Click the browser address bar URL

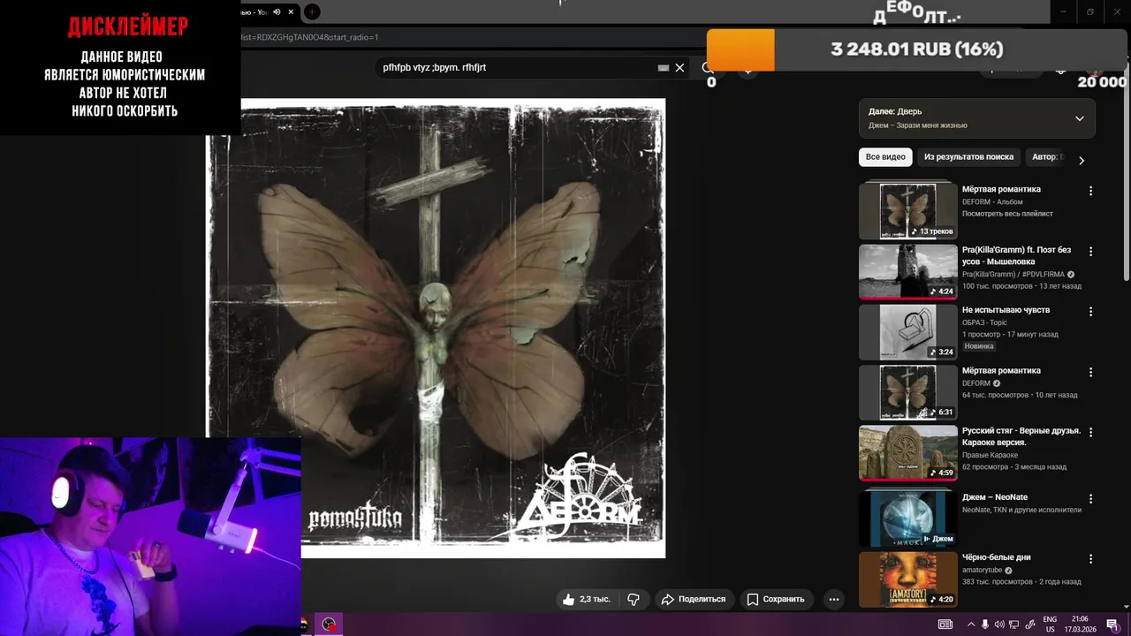click(x=309, y=37)
